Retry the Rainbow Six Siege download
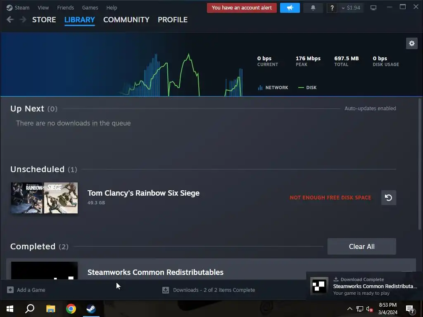The height and width of the screenshot is (317, 423). (388, 198)
